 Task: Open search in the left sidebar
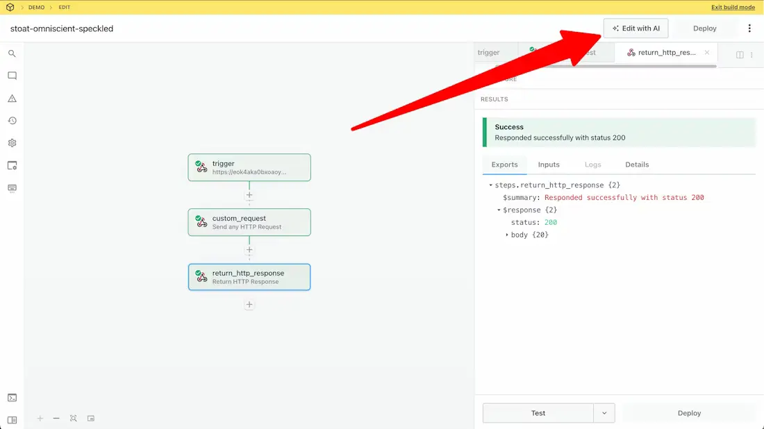click(12, 53)
